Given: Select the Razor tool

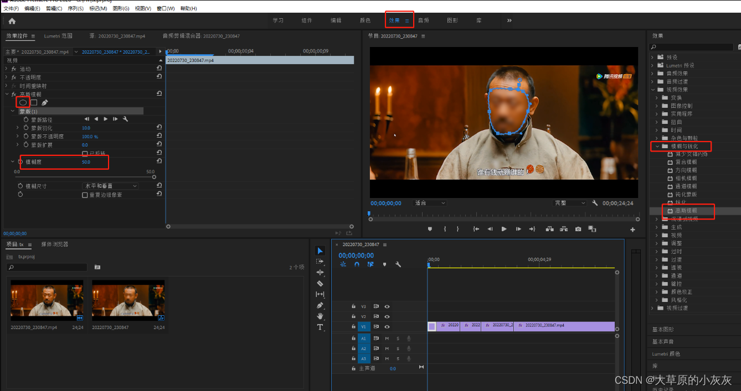Looking at the screenshot, I should click(x=320, y=283).
